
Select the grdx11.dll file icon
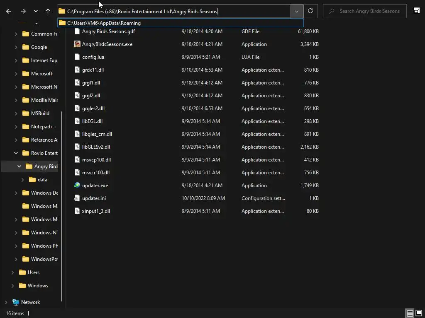click(77, 70)
